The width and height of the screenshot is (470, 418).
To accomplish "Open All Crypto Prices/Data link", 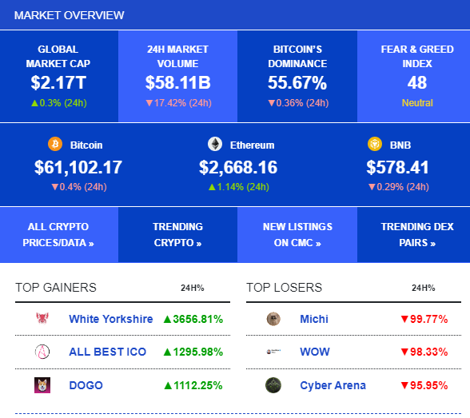I will point(58,235).
